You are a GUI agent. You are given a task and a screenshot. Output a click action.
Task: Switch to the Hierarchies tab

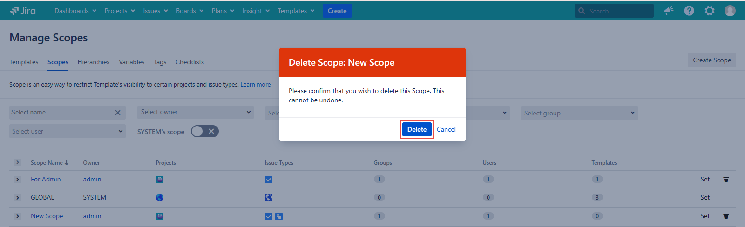click(x=94, y=62)
